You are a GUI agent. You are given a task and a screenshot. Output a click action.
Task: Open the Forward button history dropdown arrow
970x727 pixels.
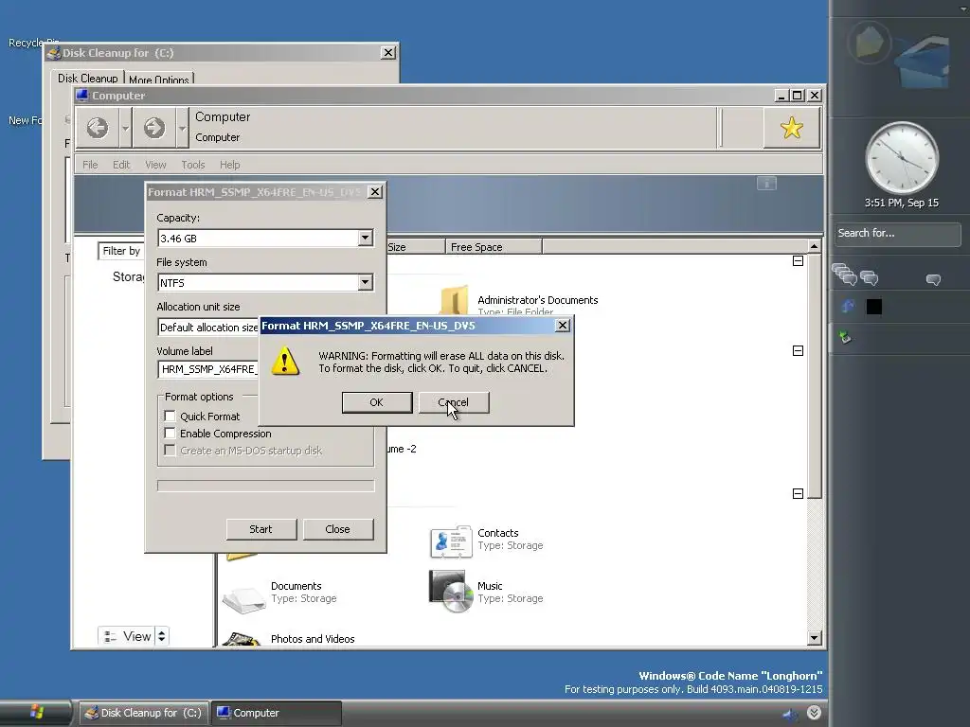[183, 128]
